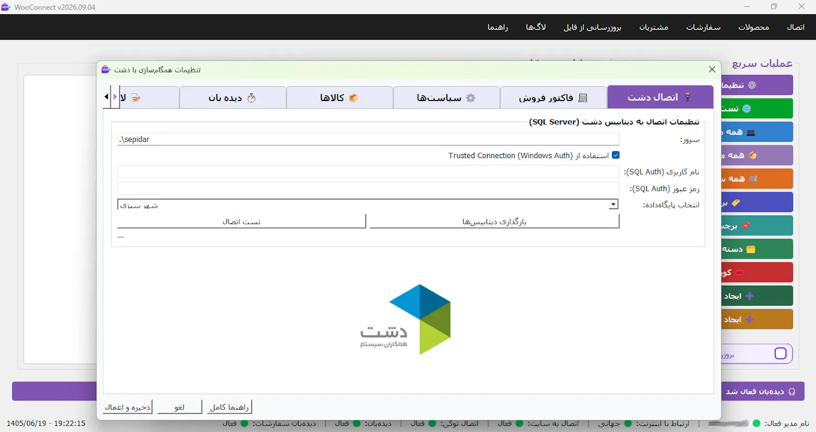Click the ذخیره و اعمال button
This screenshot has width=816, height=432.
point(127,407)
